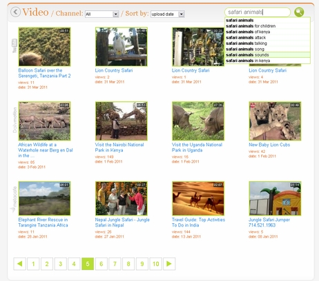The height and width of the screenshot is (281, 319).
Task: Click 'New Baby Lion Cubs' title link
Action: 269,145
